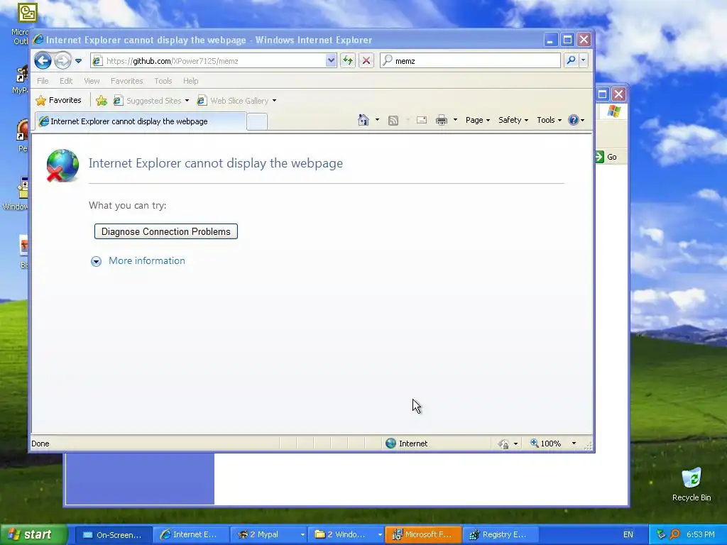Click the EN language indicator

(628, 534)
